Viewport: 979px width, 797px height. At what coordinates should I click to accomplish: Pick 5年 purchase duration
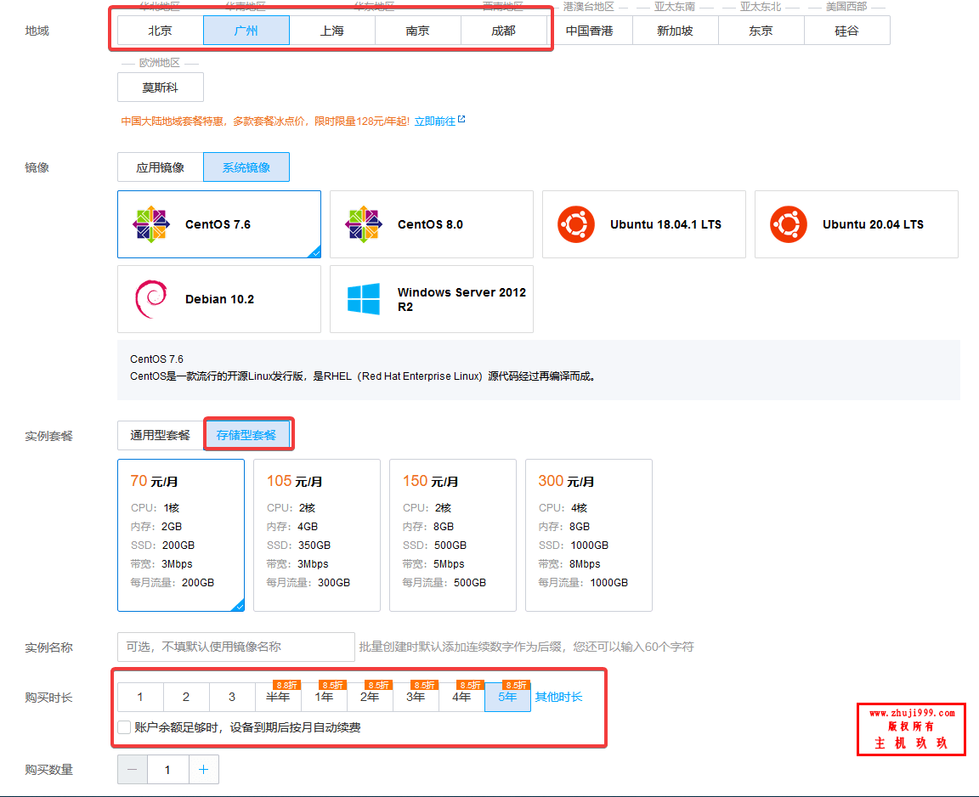507,697
